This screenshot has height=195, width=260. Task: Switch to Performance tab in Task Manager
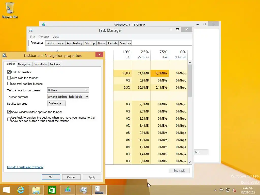pos(55,43)
